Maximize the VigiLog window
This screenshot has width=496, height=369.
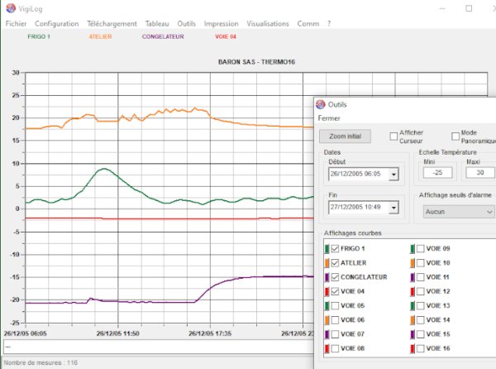tap(469, 8)
